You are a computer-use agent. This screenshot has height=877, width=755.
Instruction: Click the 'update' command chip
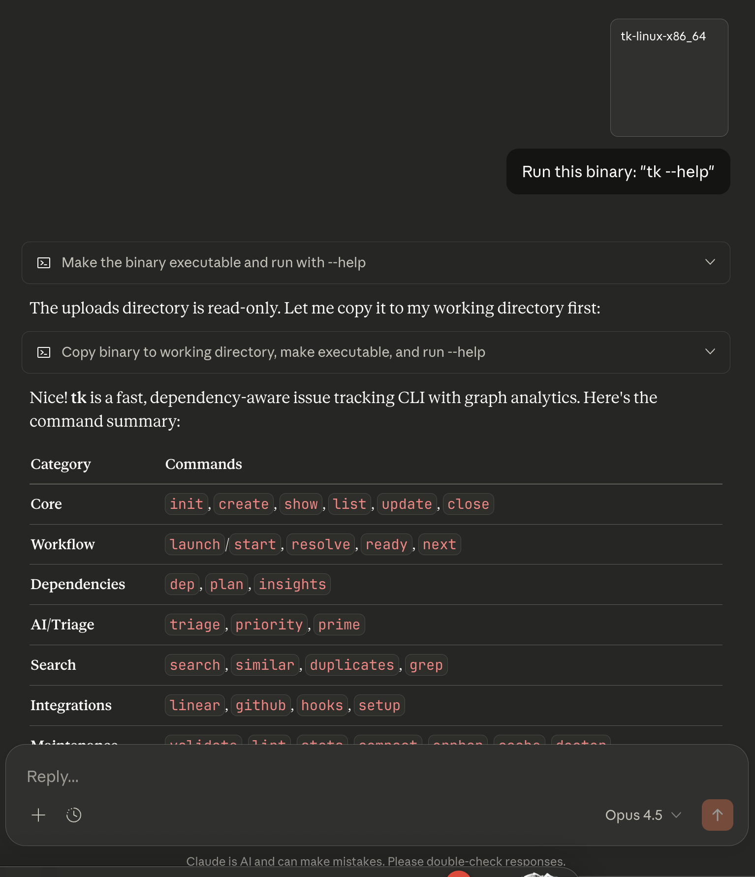point(407,504)
